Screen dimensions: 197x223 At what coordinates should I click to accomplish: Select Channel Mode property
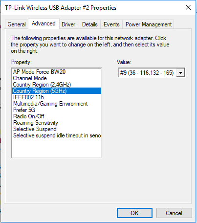57,78
